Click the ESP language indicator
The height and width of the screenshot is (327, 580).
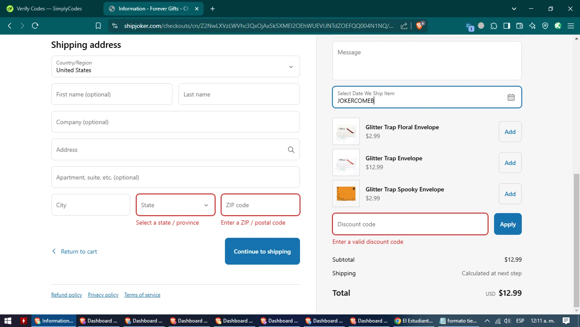coord(520,321)
